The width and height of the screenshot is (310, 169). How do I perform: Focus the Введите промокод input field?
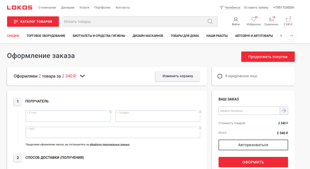(249, 111)
